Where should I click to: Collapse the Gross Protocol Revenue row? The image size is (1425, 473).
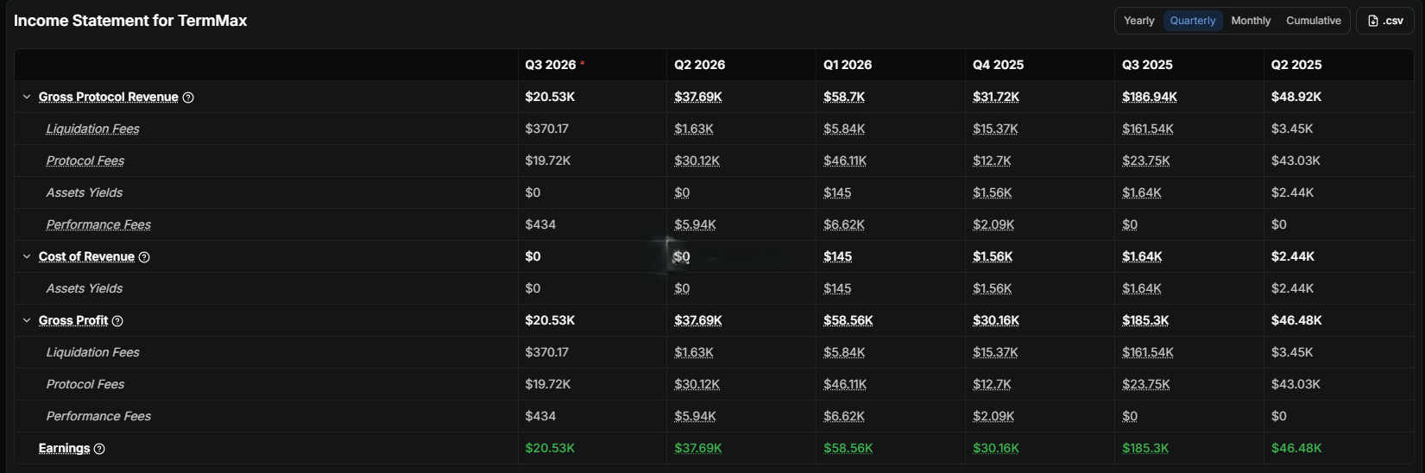(27, 97)
